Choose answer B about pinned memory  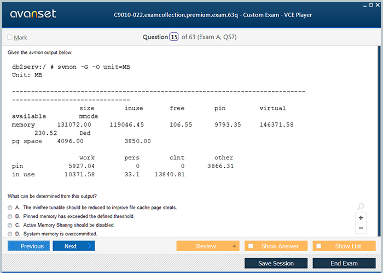[10, 217]
